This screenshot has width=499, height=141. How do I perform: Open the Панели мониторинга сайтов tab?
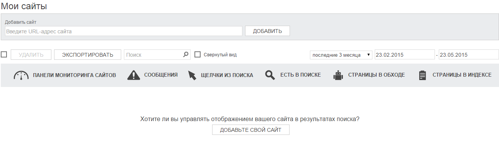coord(74,75)
